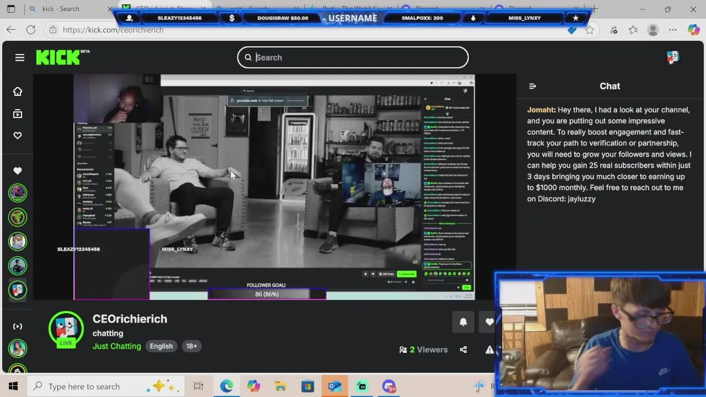
Task: Open the Windows Start menu
Action: 13,386
